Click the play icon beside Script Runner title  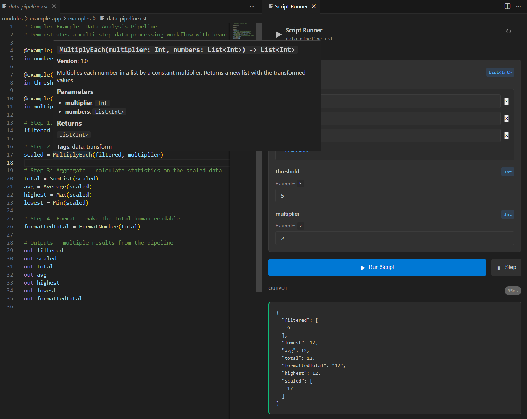point(278,34)
